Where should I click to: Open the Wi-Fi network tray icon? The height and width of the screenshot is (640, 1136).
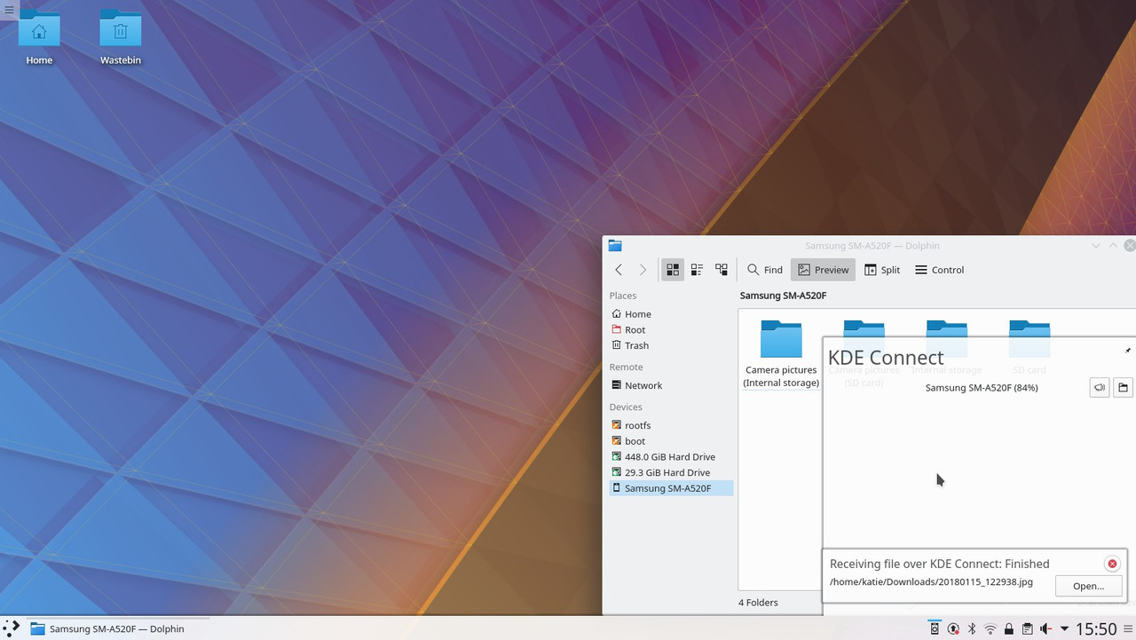[x=990, y=629]
